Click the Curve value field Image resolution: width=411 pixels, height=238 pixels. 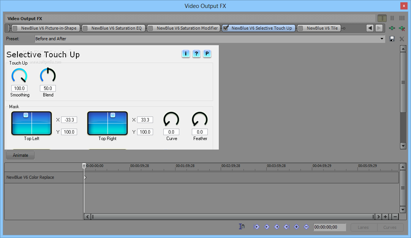click(171, 132)
